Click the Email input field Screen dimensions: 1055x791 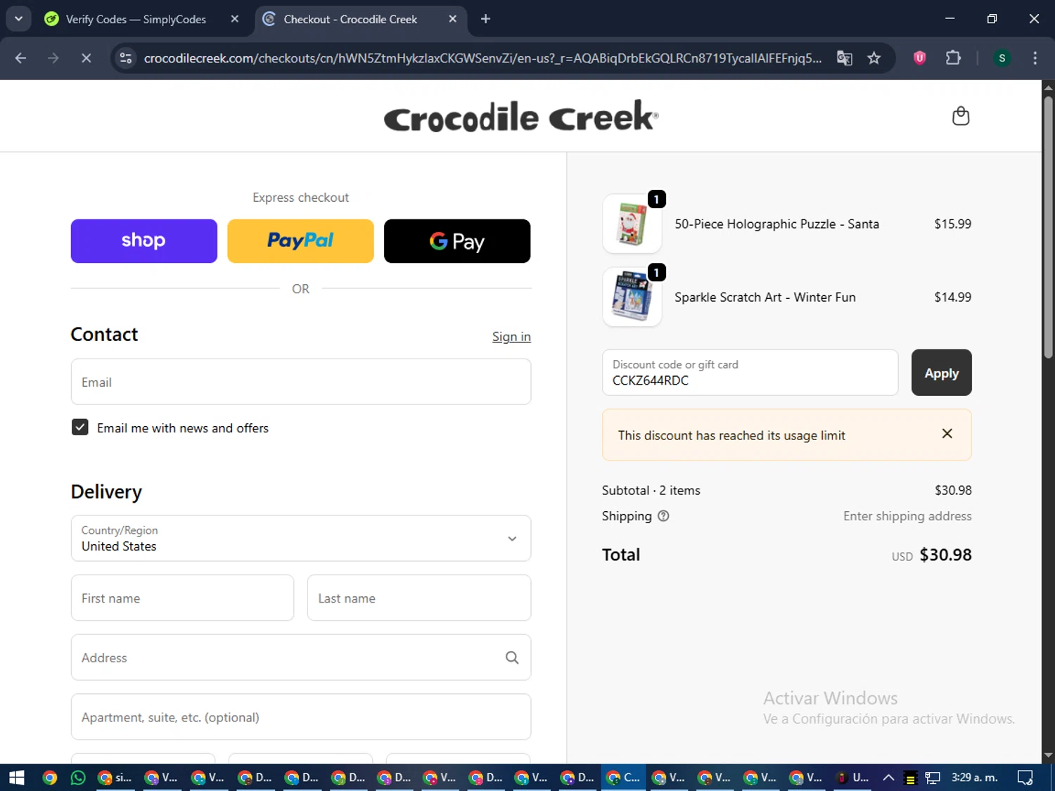pyautogui.click(x=301, y=382)
